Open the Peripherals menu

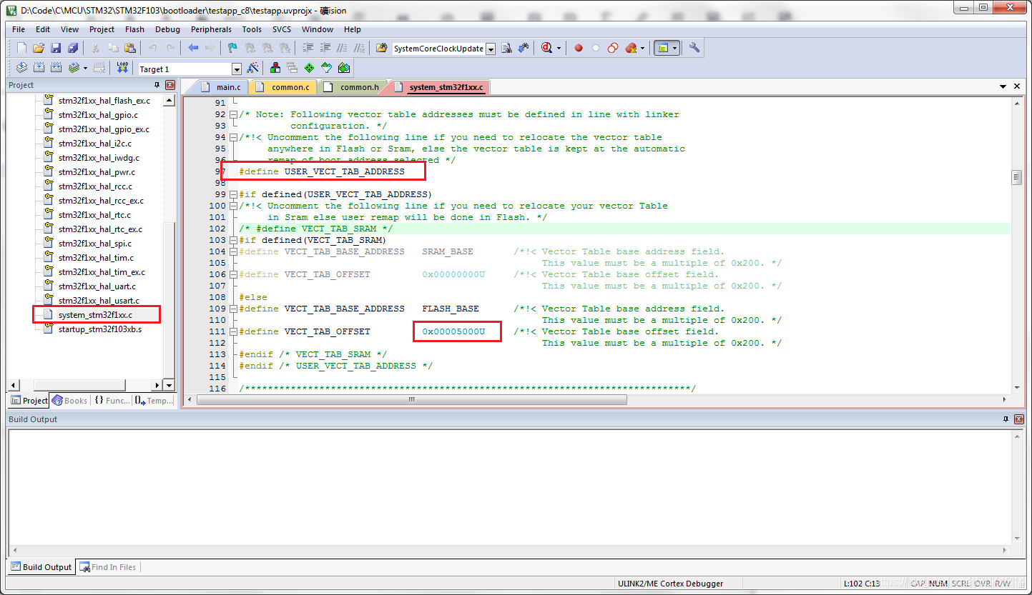(x=211, y=29)
